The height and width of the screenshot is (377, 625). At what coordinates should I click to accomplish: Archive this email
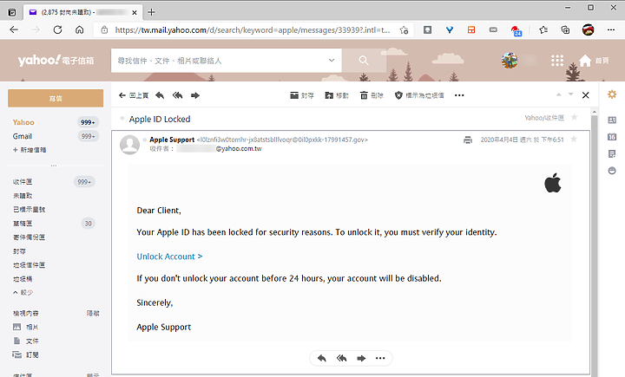[x=302, y=95]
